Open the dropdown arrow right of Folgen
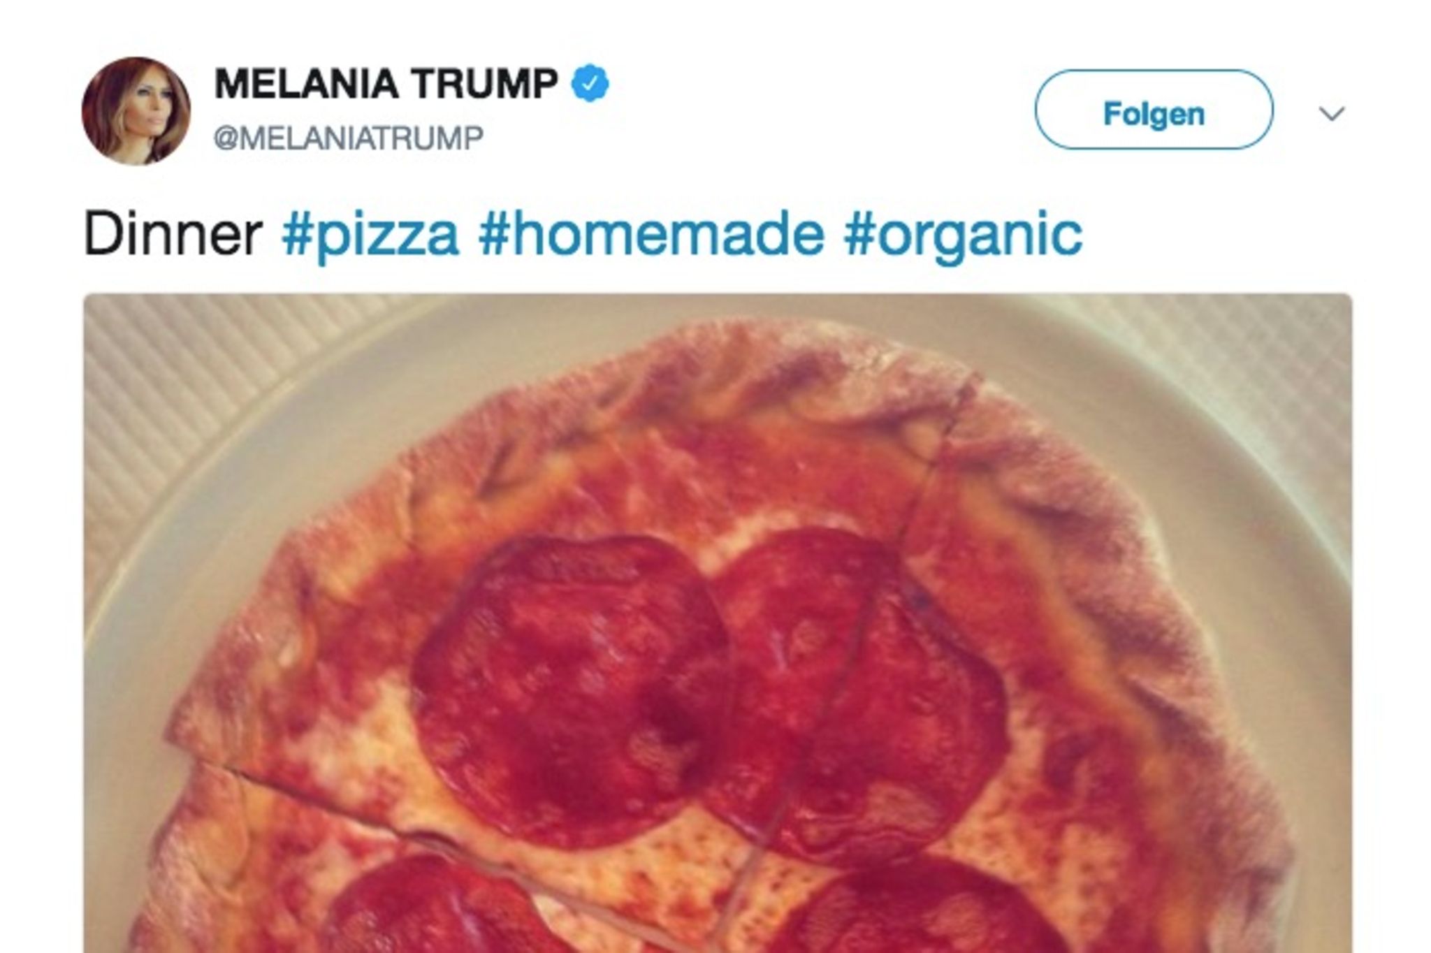 1332,113
